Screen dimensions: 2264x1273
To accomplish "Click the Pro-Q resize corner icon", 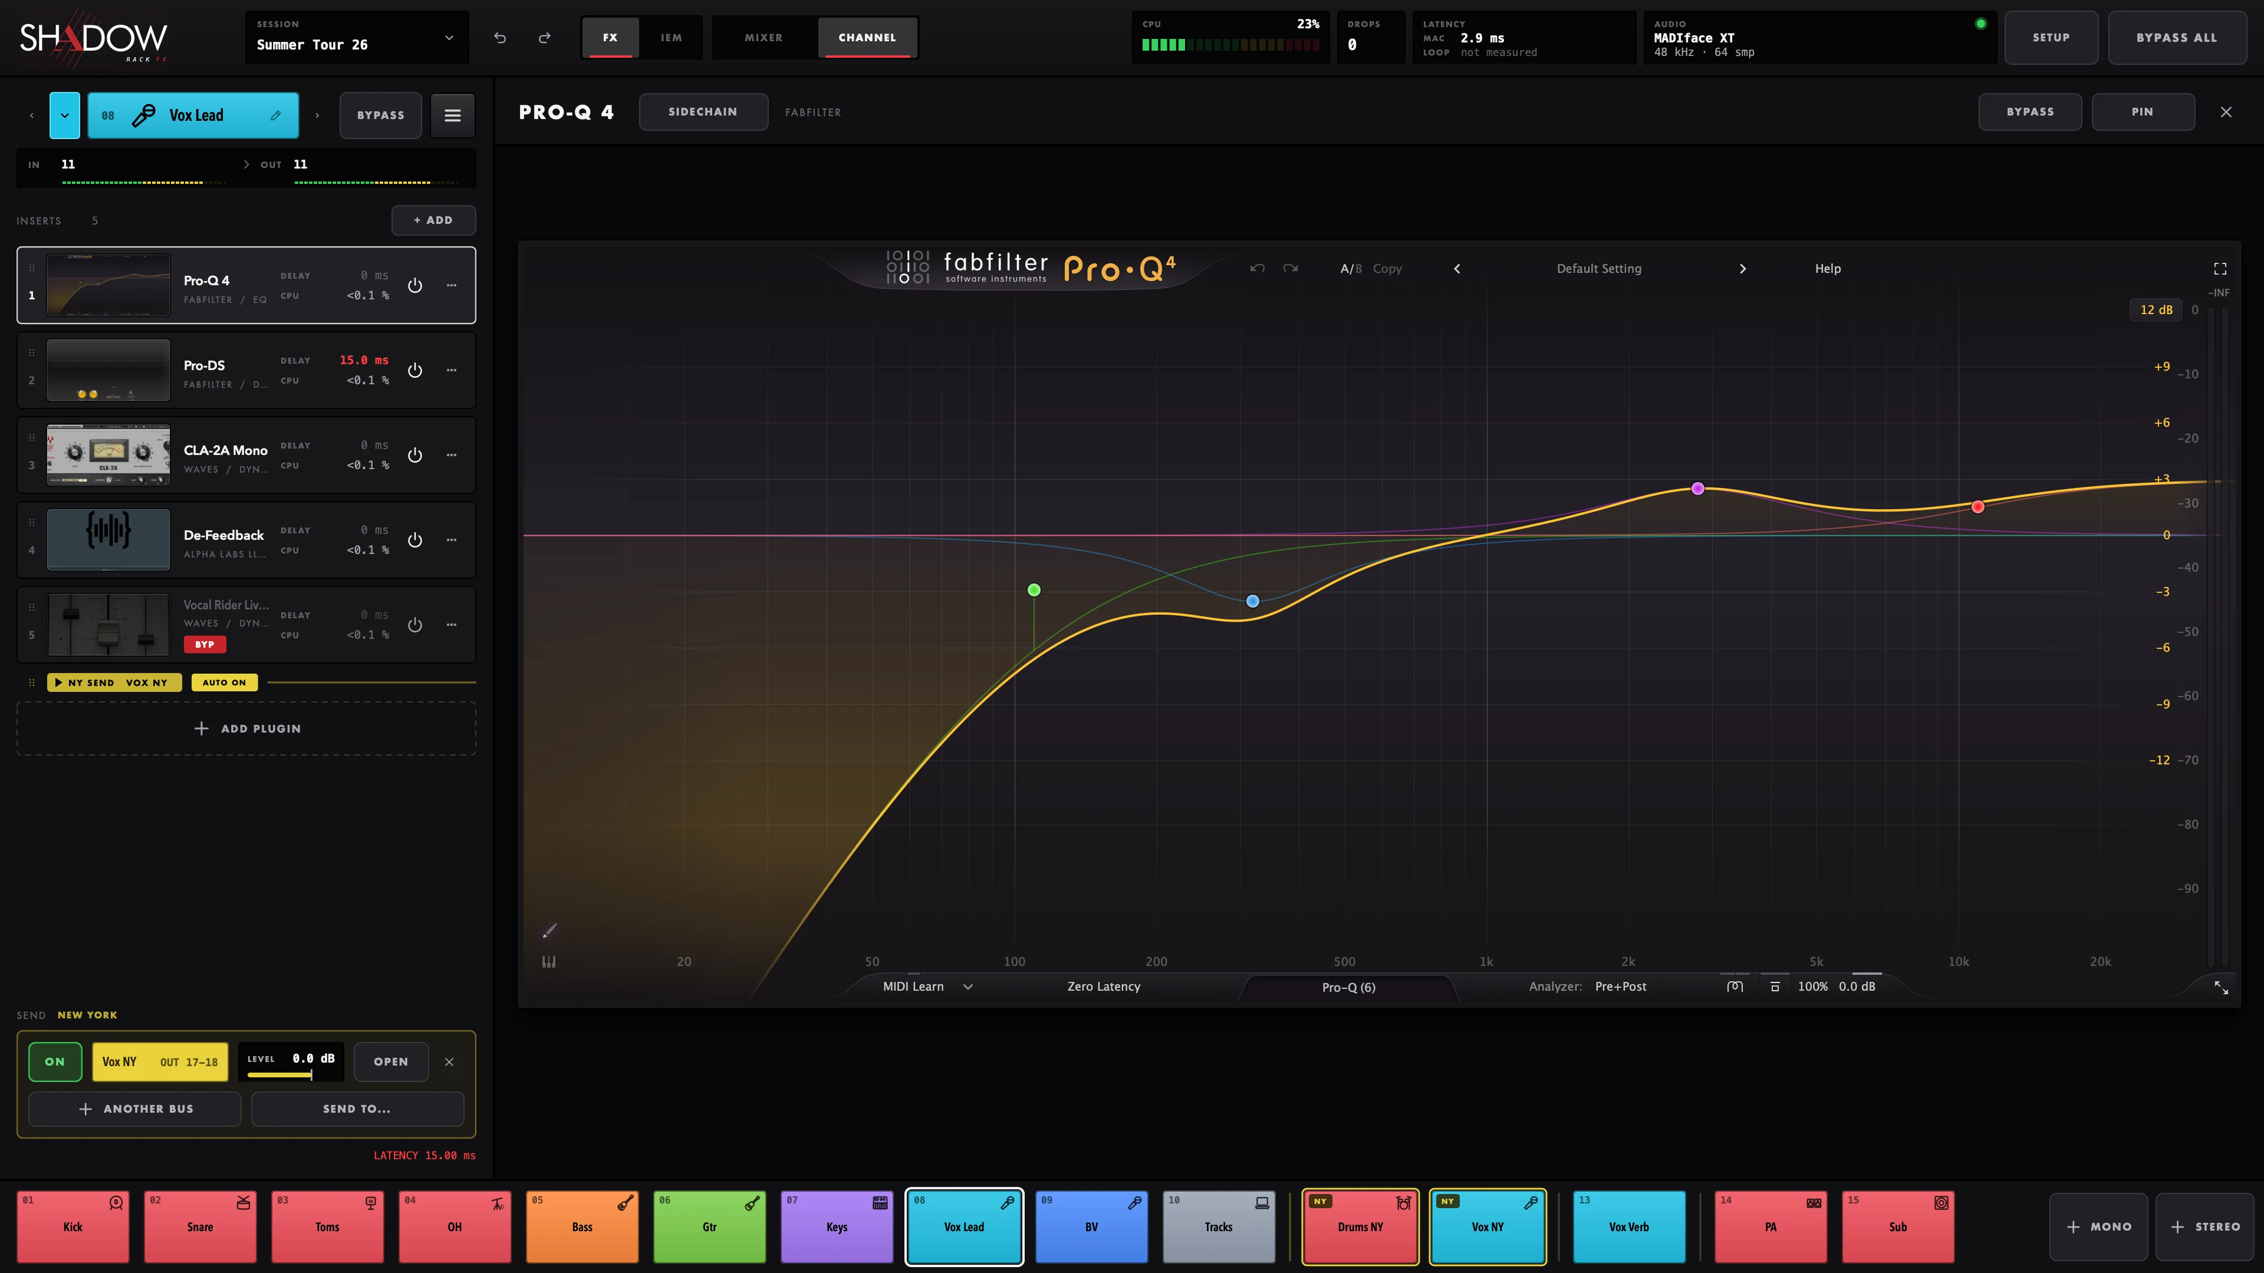I will 2221,988.
